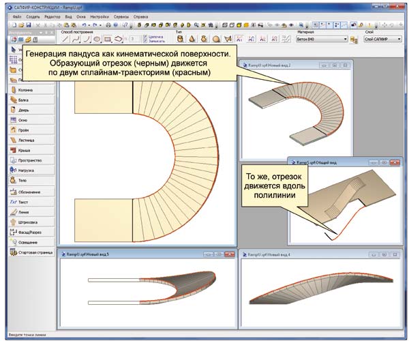Toggle the Замыкать checkbox

145,42
